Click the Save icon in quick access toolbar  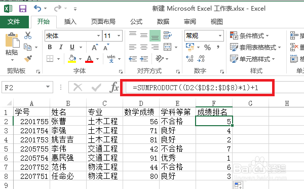pyautogui.click(x=23, y=9)
